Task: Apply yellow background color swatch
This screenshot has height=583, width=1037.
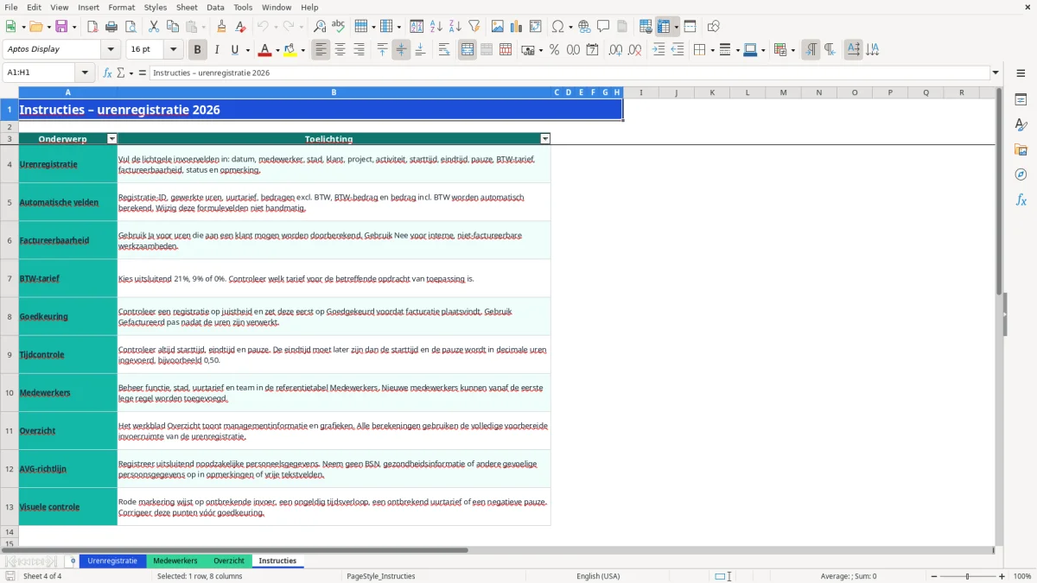Action: 291,50
